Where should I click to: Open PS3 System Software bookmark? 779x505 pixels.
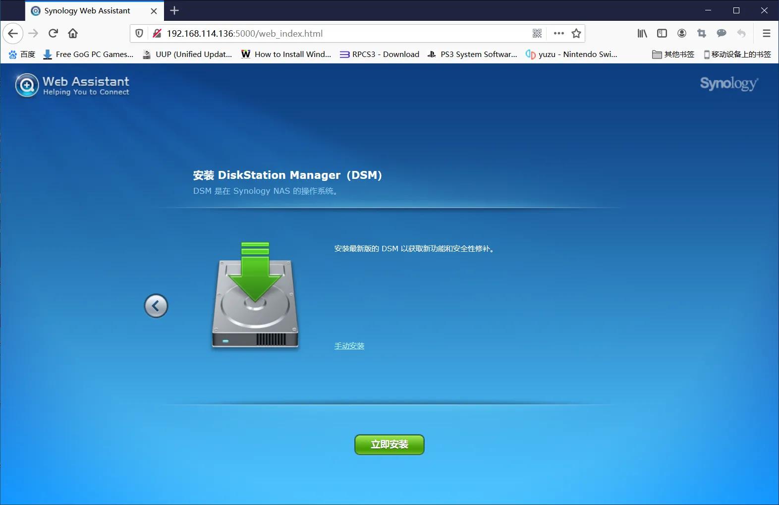(x=472, y=55)
